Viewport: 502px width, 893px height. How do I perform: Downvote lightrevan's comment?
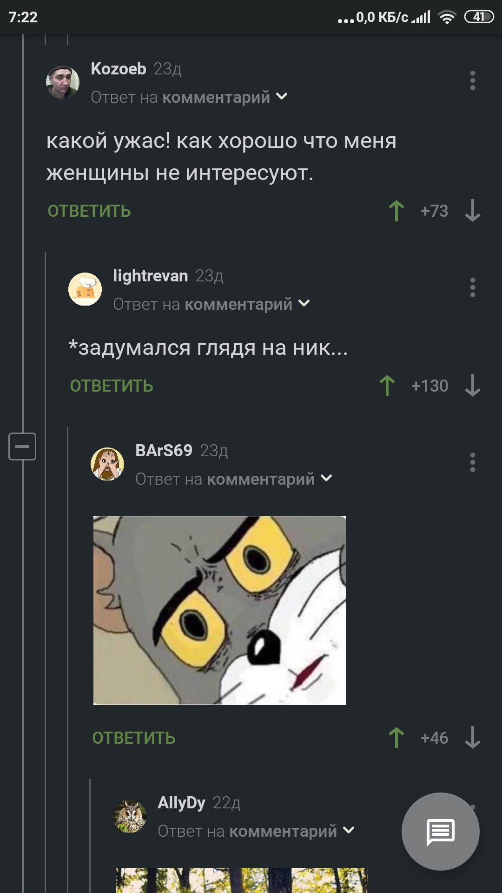click(473, 386)
